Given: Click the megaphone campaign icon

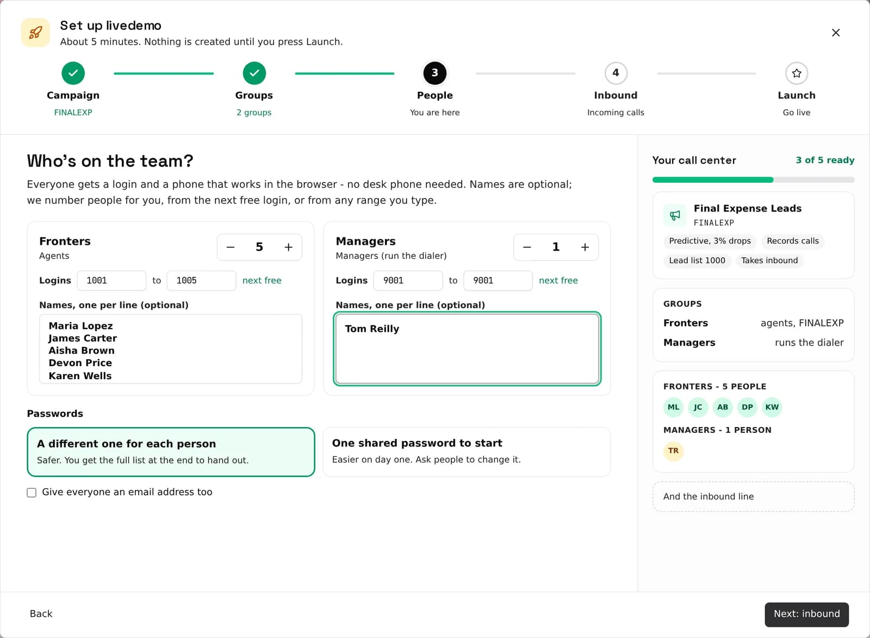Looking at the screenshot, I should [x=675, y=215].
